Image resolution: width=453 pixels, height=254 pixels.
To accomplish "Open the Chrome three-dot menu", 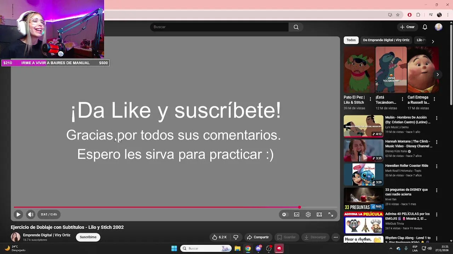I will (x=448, y=15).
